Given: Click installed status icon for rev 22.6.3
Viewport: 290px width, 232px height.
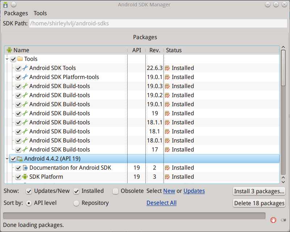Looking at the screenshot, I should (x=167, y=68).
